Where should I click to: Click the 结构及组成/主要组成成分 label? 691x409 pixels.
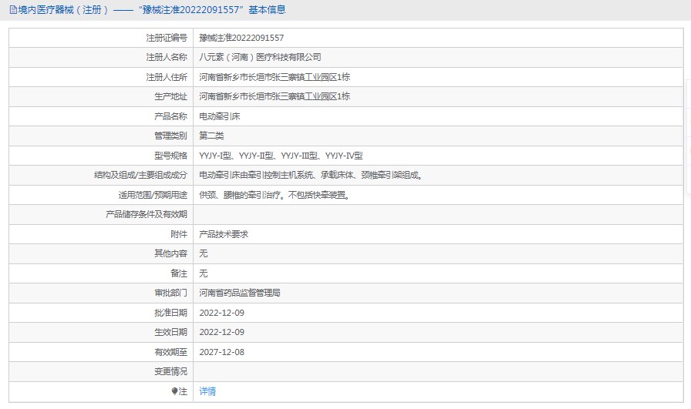(x=140, y=175)
